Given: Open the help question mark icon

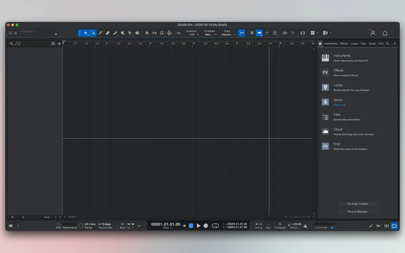Looking at the screenshot, I should 293,33.
